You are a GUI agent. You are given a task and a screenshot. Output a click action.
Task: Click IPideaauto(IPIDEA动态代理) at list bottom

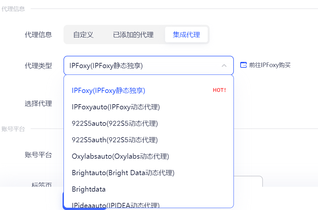(x=115, y=205)
